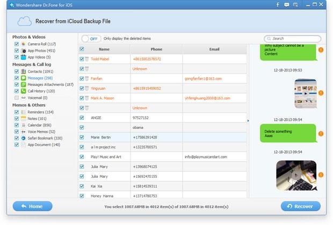Click the search register icon in title bar
Image resolution: width=333 pixels, height=225 pixels.
(x=295, y=5)
